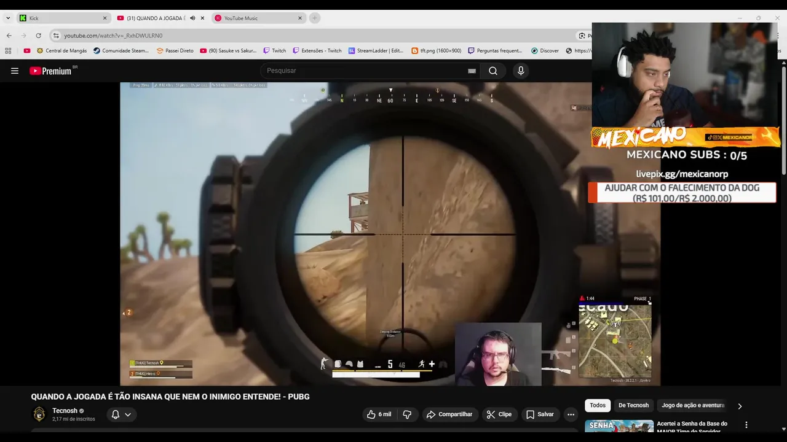The image size is (787, 442).
Task: Open the YouTube icon-only bookmark
Action: click(x=27, y=51)
